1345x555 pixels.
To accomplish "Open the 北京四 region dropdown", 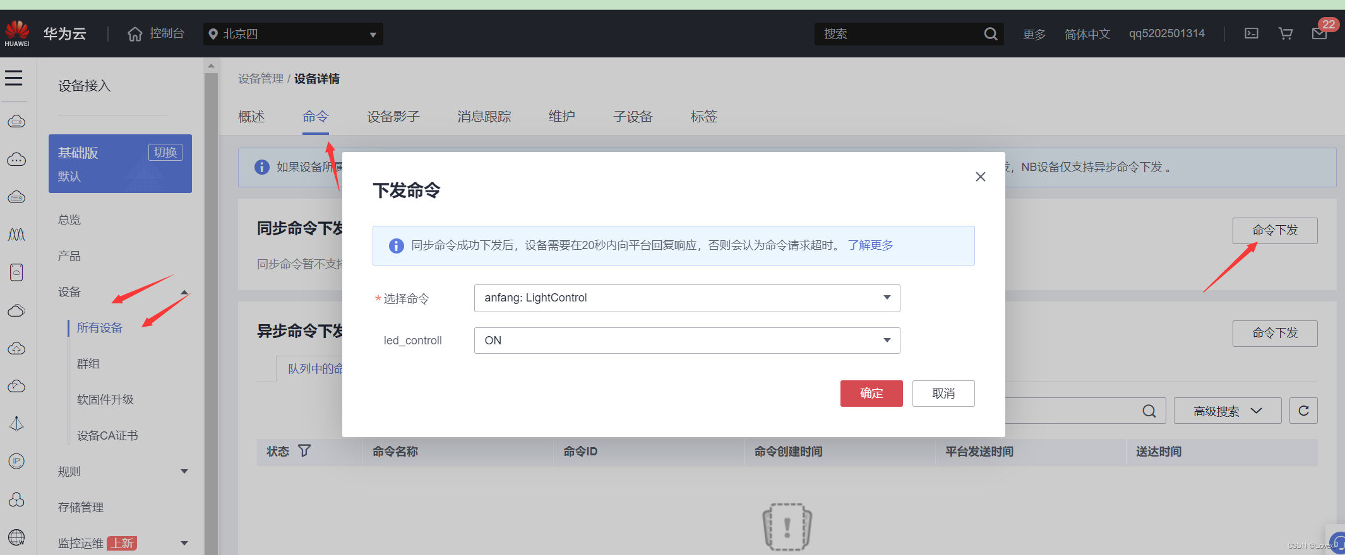I will (x=293, y=34).
